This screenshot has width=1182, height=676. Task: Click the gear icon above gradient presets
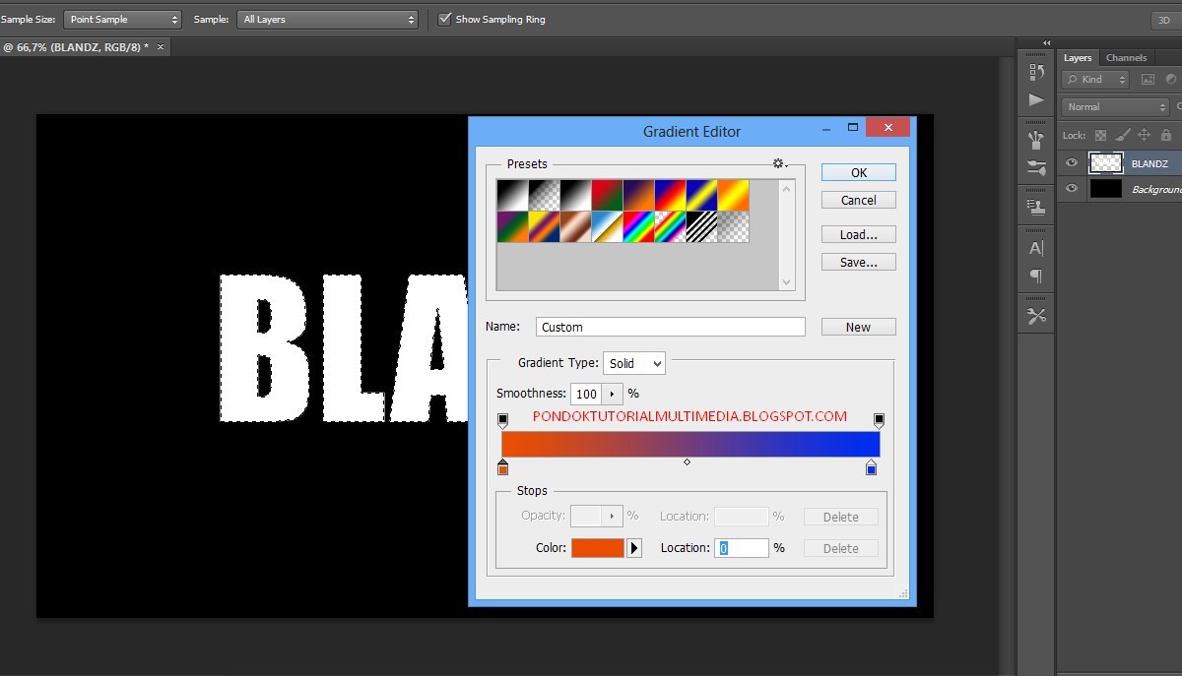point(777,163)
